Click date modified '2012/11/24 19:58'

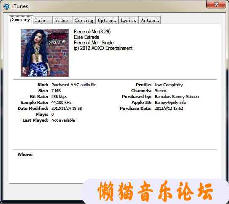click(67, 109)
